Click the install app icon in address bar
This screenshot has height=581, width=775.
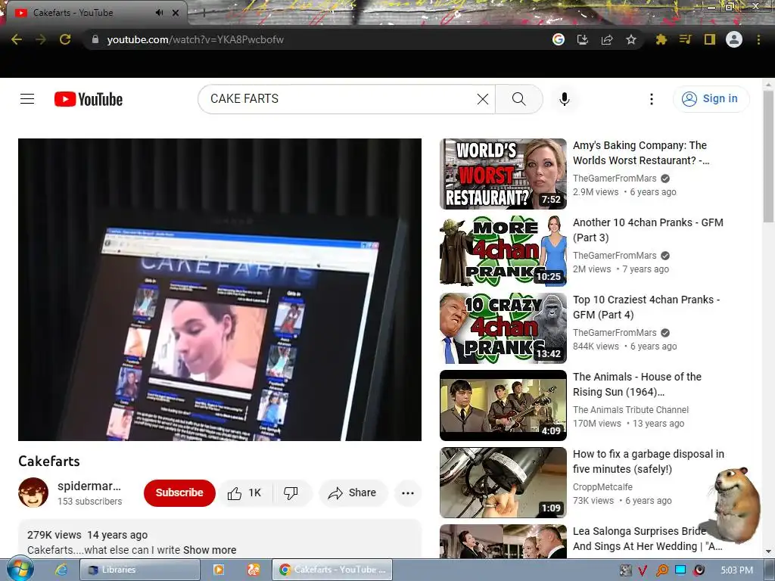pos(583,39)
